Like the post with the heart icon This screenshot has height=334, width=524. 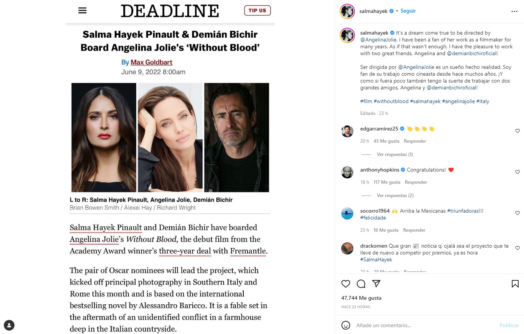tap(346, 284)
